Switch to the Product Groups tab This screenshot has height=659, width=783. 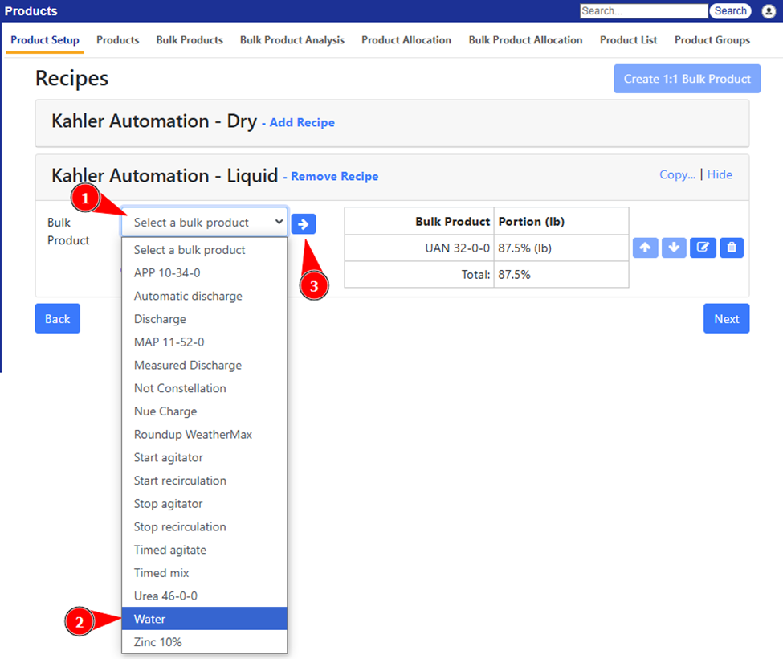(712, 39)
